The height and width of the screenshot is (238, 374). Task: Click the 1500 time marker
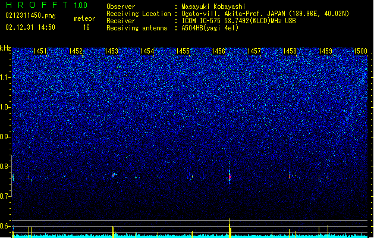click(360, 51)
